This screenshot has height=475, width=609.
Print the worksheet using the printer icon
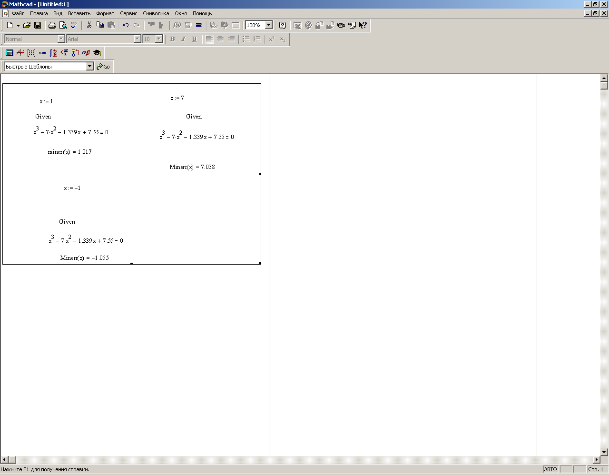pos(52,25)
